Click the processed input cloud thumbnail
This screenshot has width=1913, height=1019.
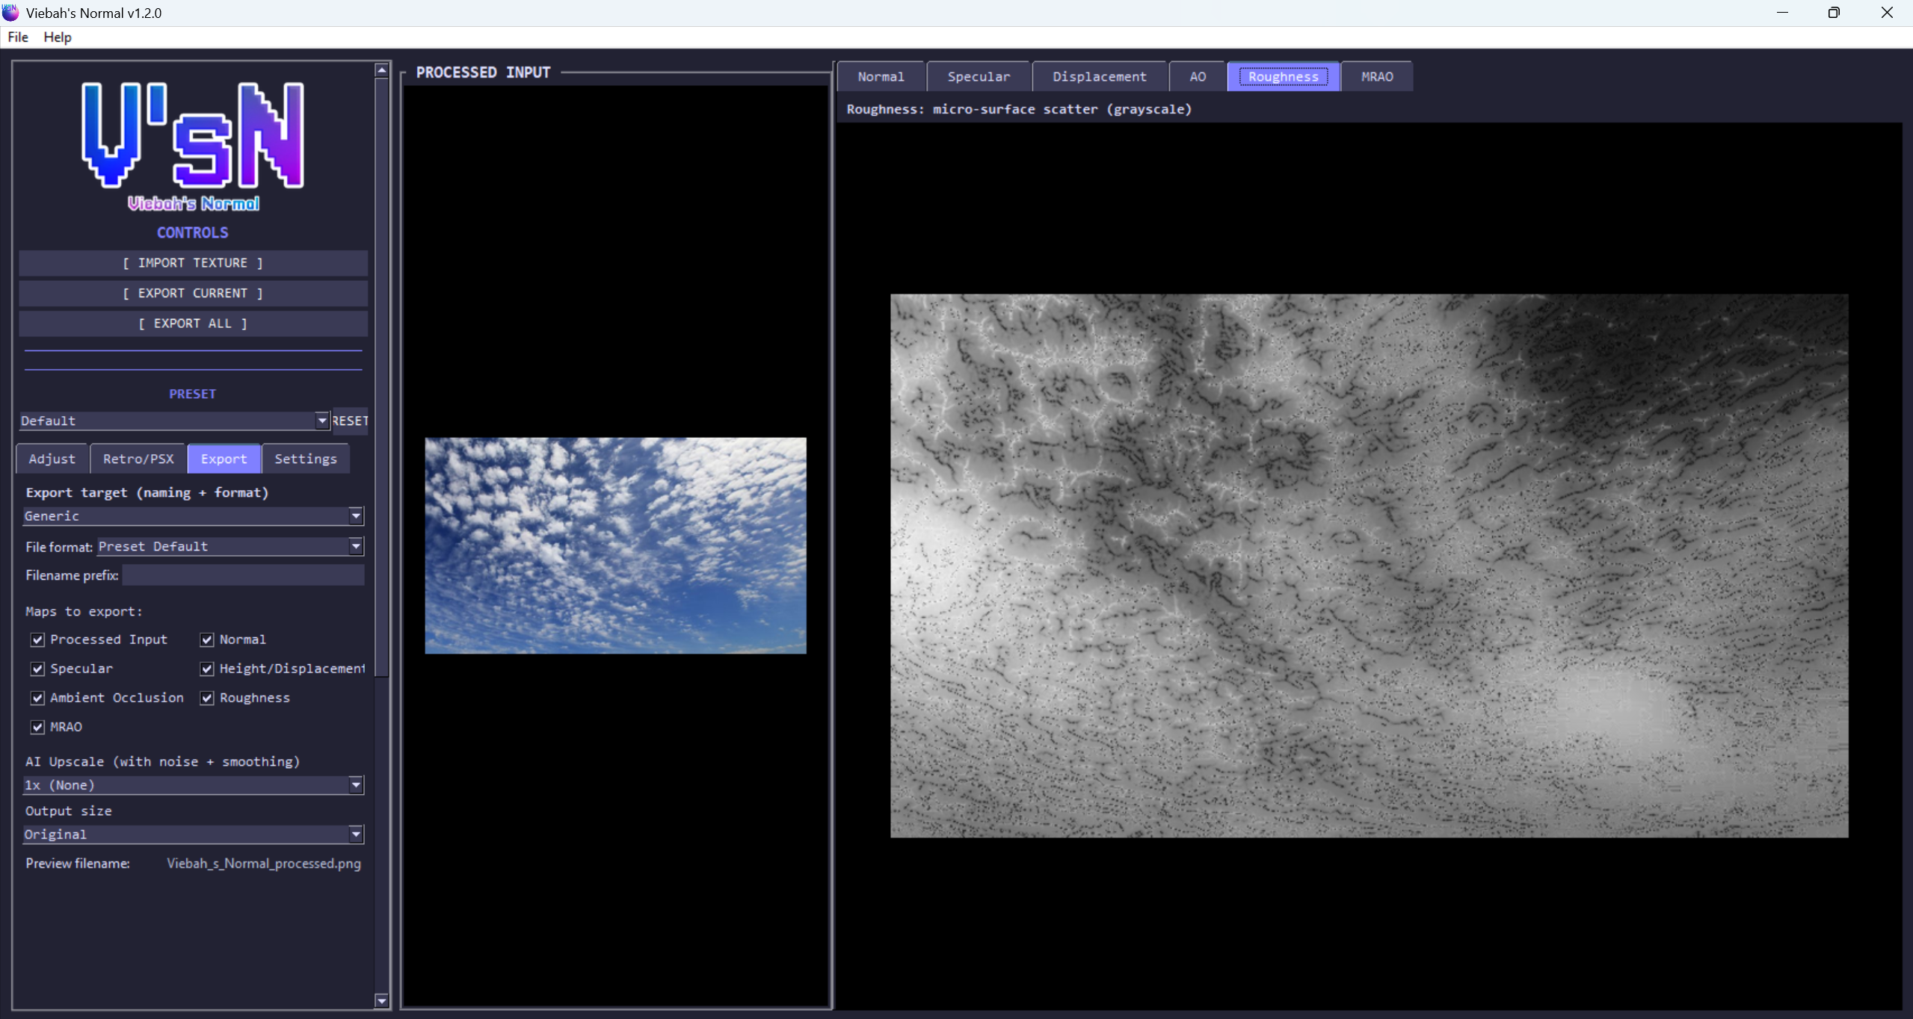615,545
